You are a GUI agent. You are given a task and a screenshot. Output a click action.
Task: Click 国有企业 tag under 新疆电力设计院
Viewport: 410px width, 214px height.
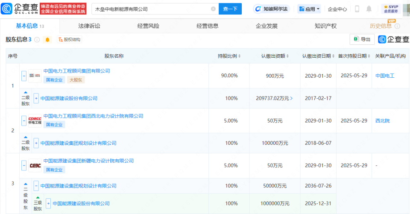[54, 170]
